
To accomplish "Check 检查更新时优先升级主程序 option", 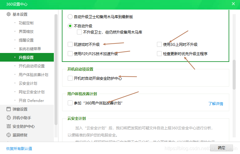I will pos(159,54).
